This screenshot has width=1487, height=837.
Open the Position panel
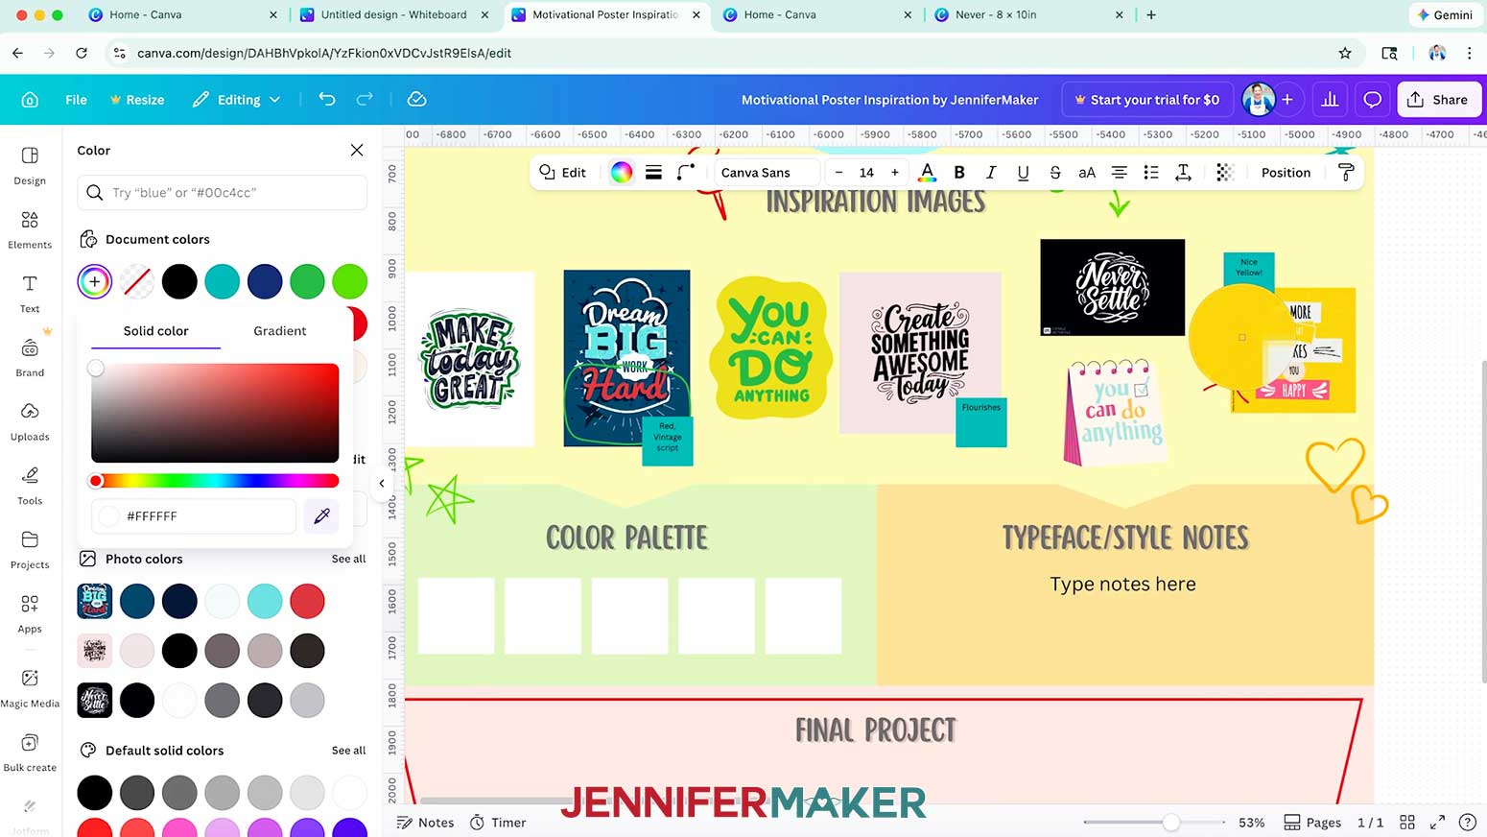pos(1286,172)
